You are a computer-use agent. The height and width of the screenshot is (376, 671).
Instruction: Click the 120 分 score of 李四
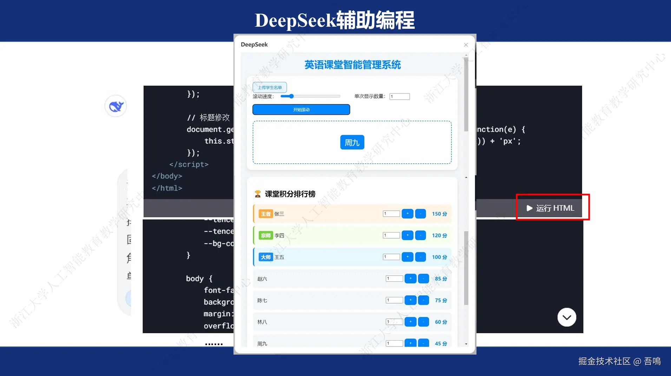point(439,236)
